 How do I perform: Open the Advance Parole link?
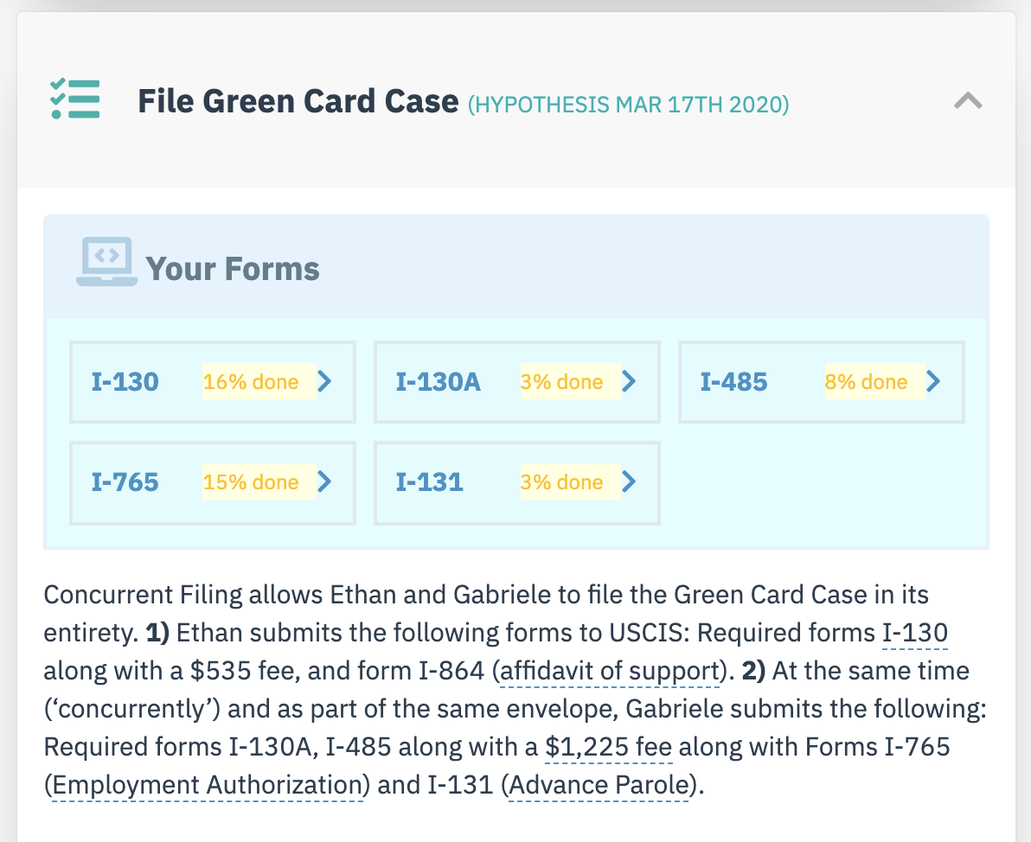pos(599,786)
